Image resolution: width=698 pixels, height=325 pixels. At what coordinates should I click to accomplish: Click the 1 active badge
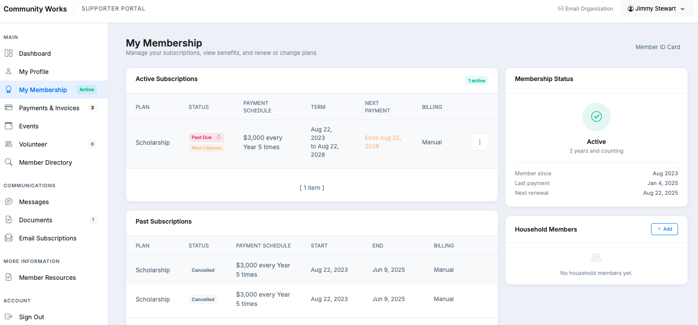[477, 81]
